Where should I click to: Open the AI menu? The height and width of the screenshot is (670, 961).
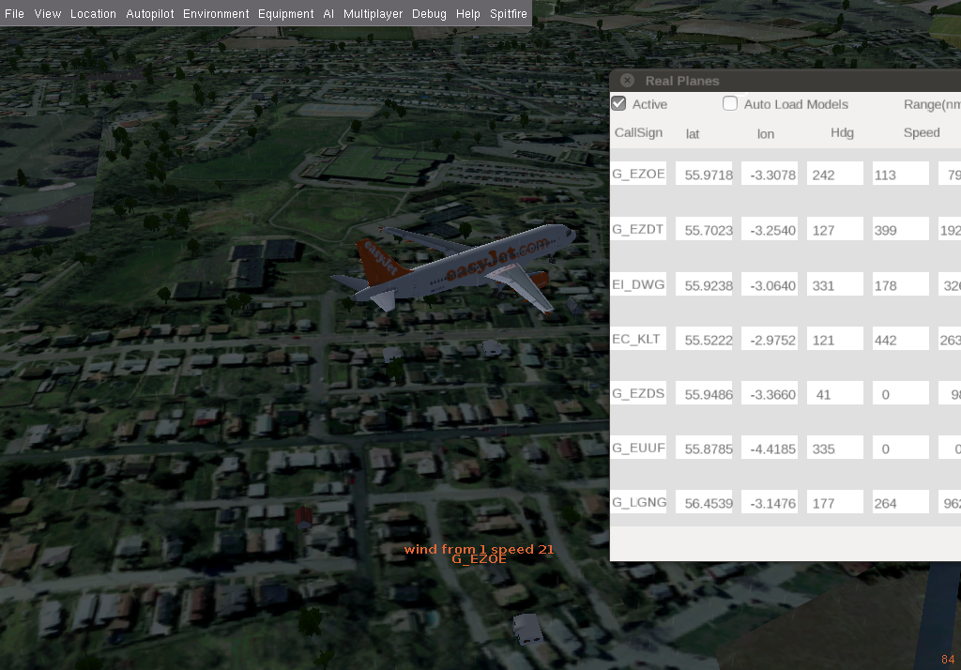pos(328,14)
